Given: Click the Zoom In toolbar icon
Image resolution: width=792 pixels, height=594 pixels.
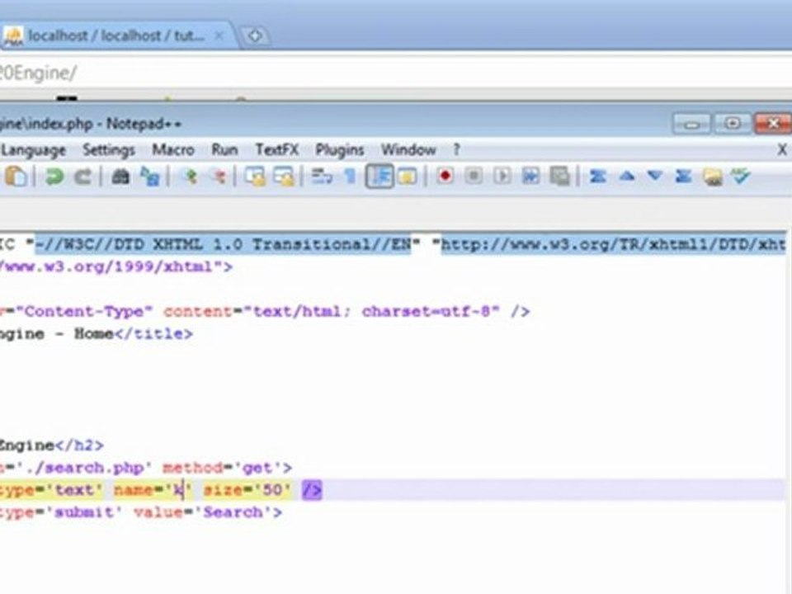Looking at the screenshot, I should pyautogui.click(x=190, y=177).
